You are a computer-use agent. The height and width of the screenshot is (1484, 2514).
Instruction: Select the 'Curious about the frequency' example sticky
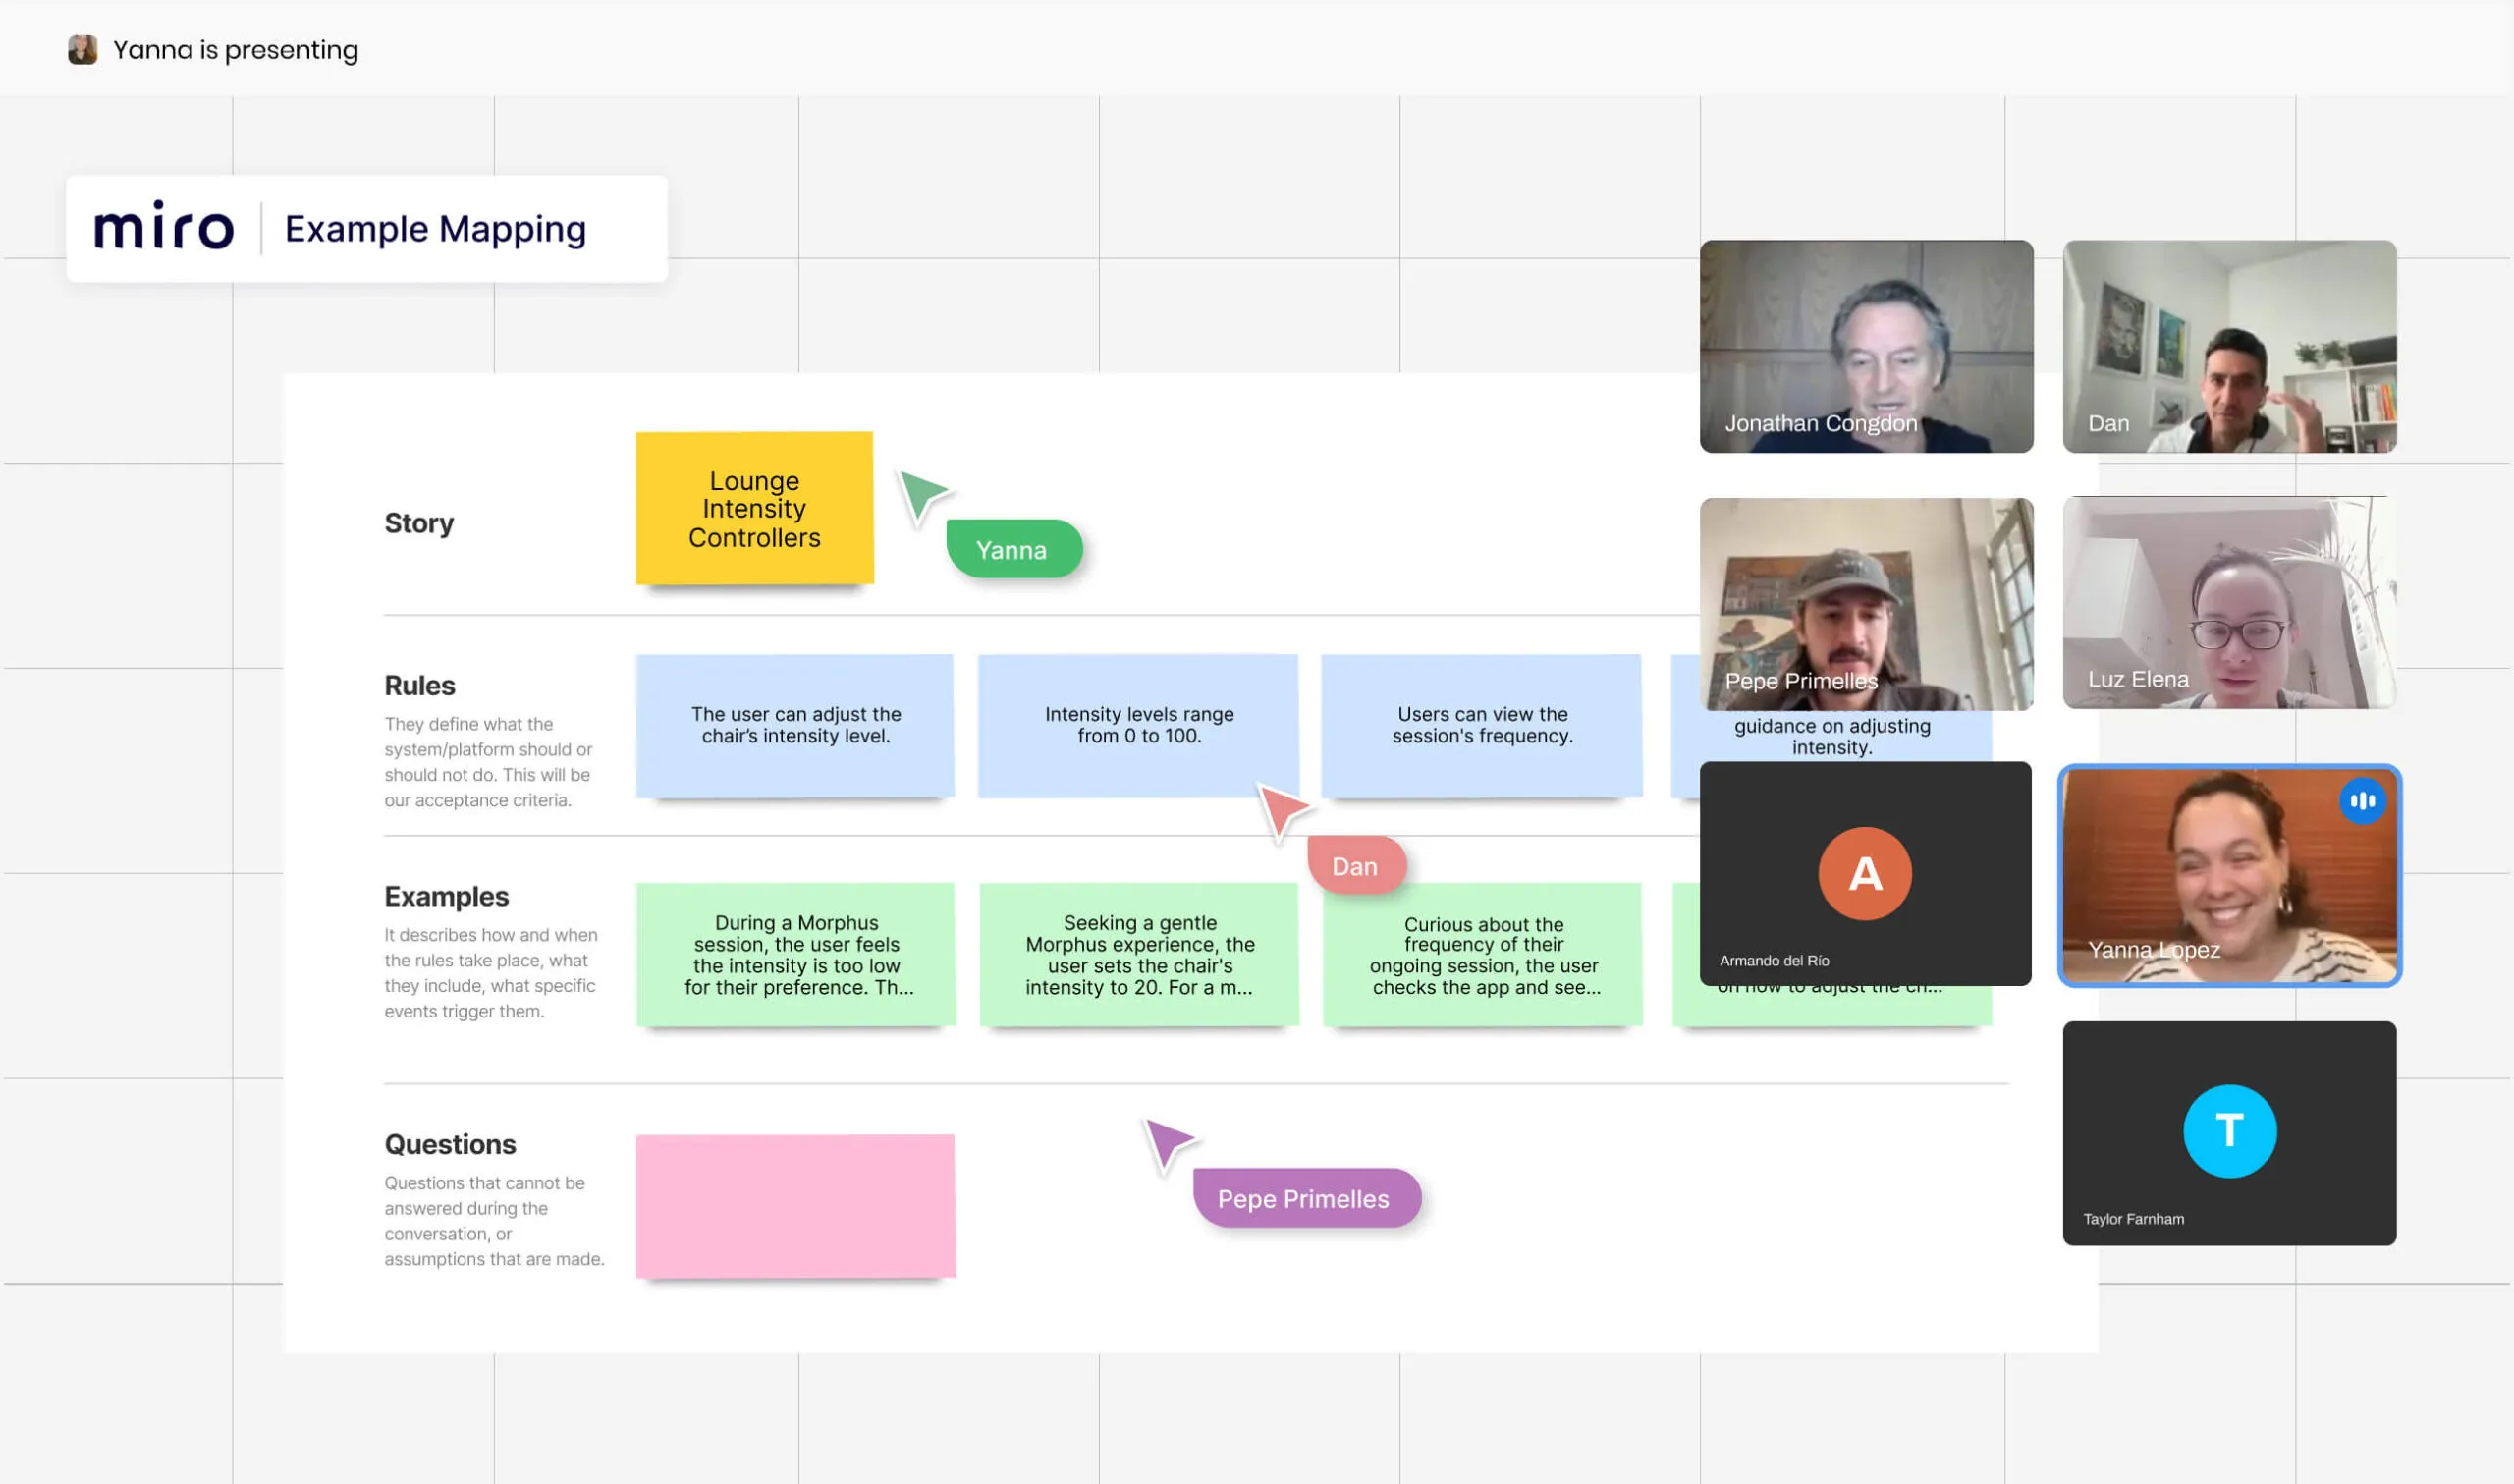[x=1483, y=955]
